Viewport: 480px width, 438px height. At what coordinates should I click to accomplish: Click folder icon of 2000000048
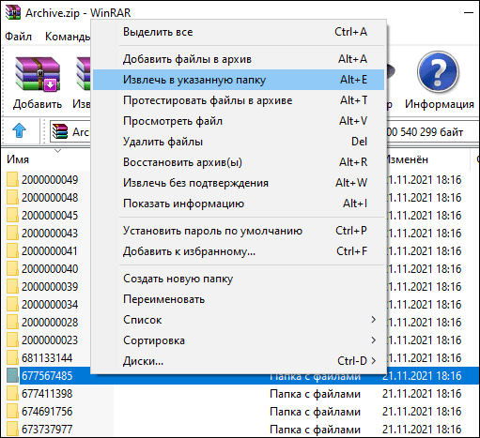click(x=12, y=198)
